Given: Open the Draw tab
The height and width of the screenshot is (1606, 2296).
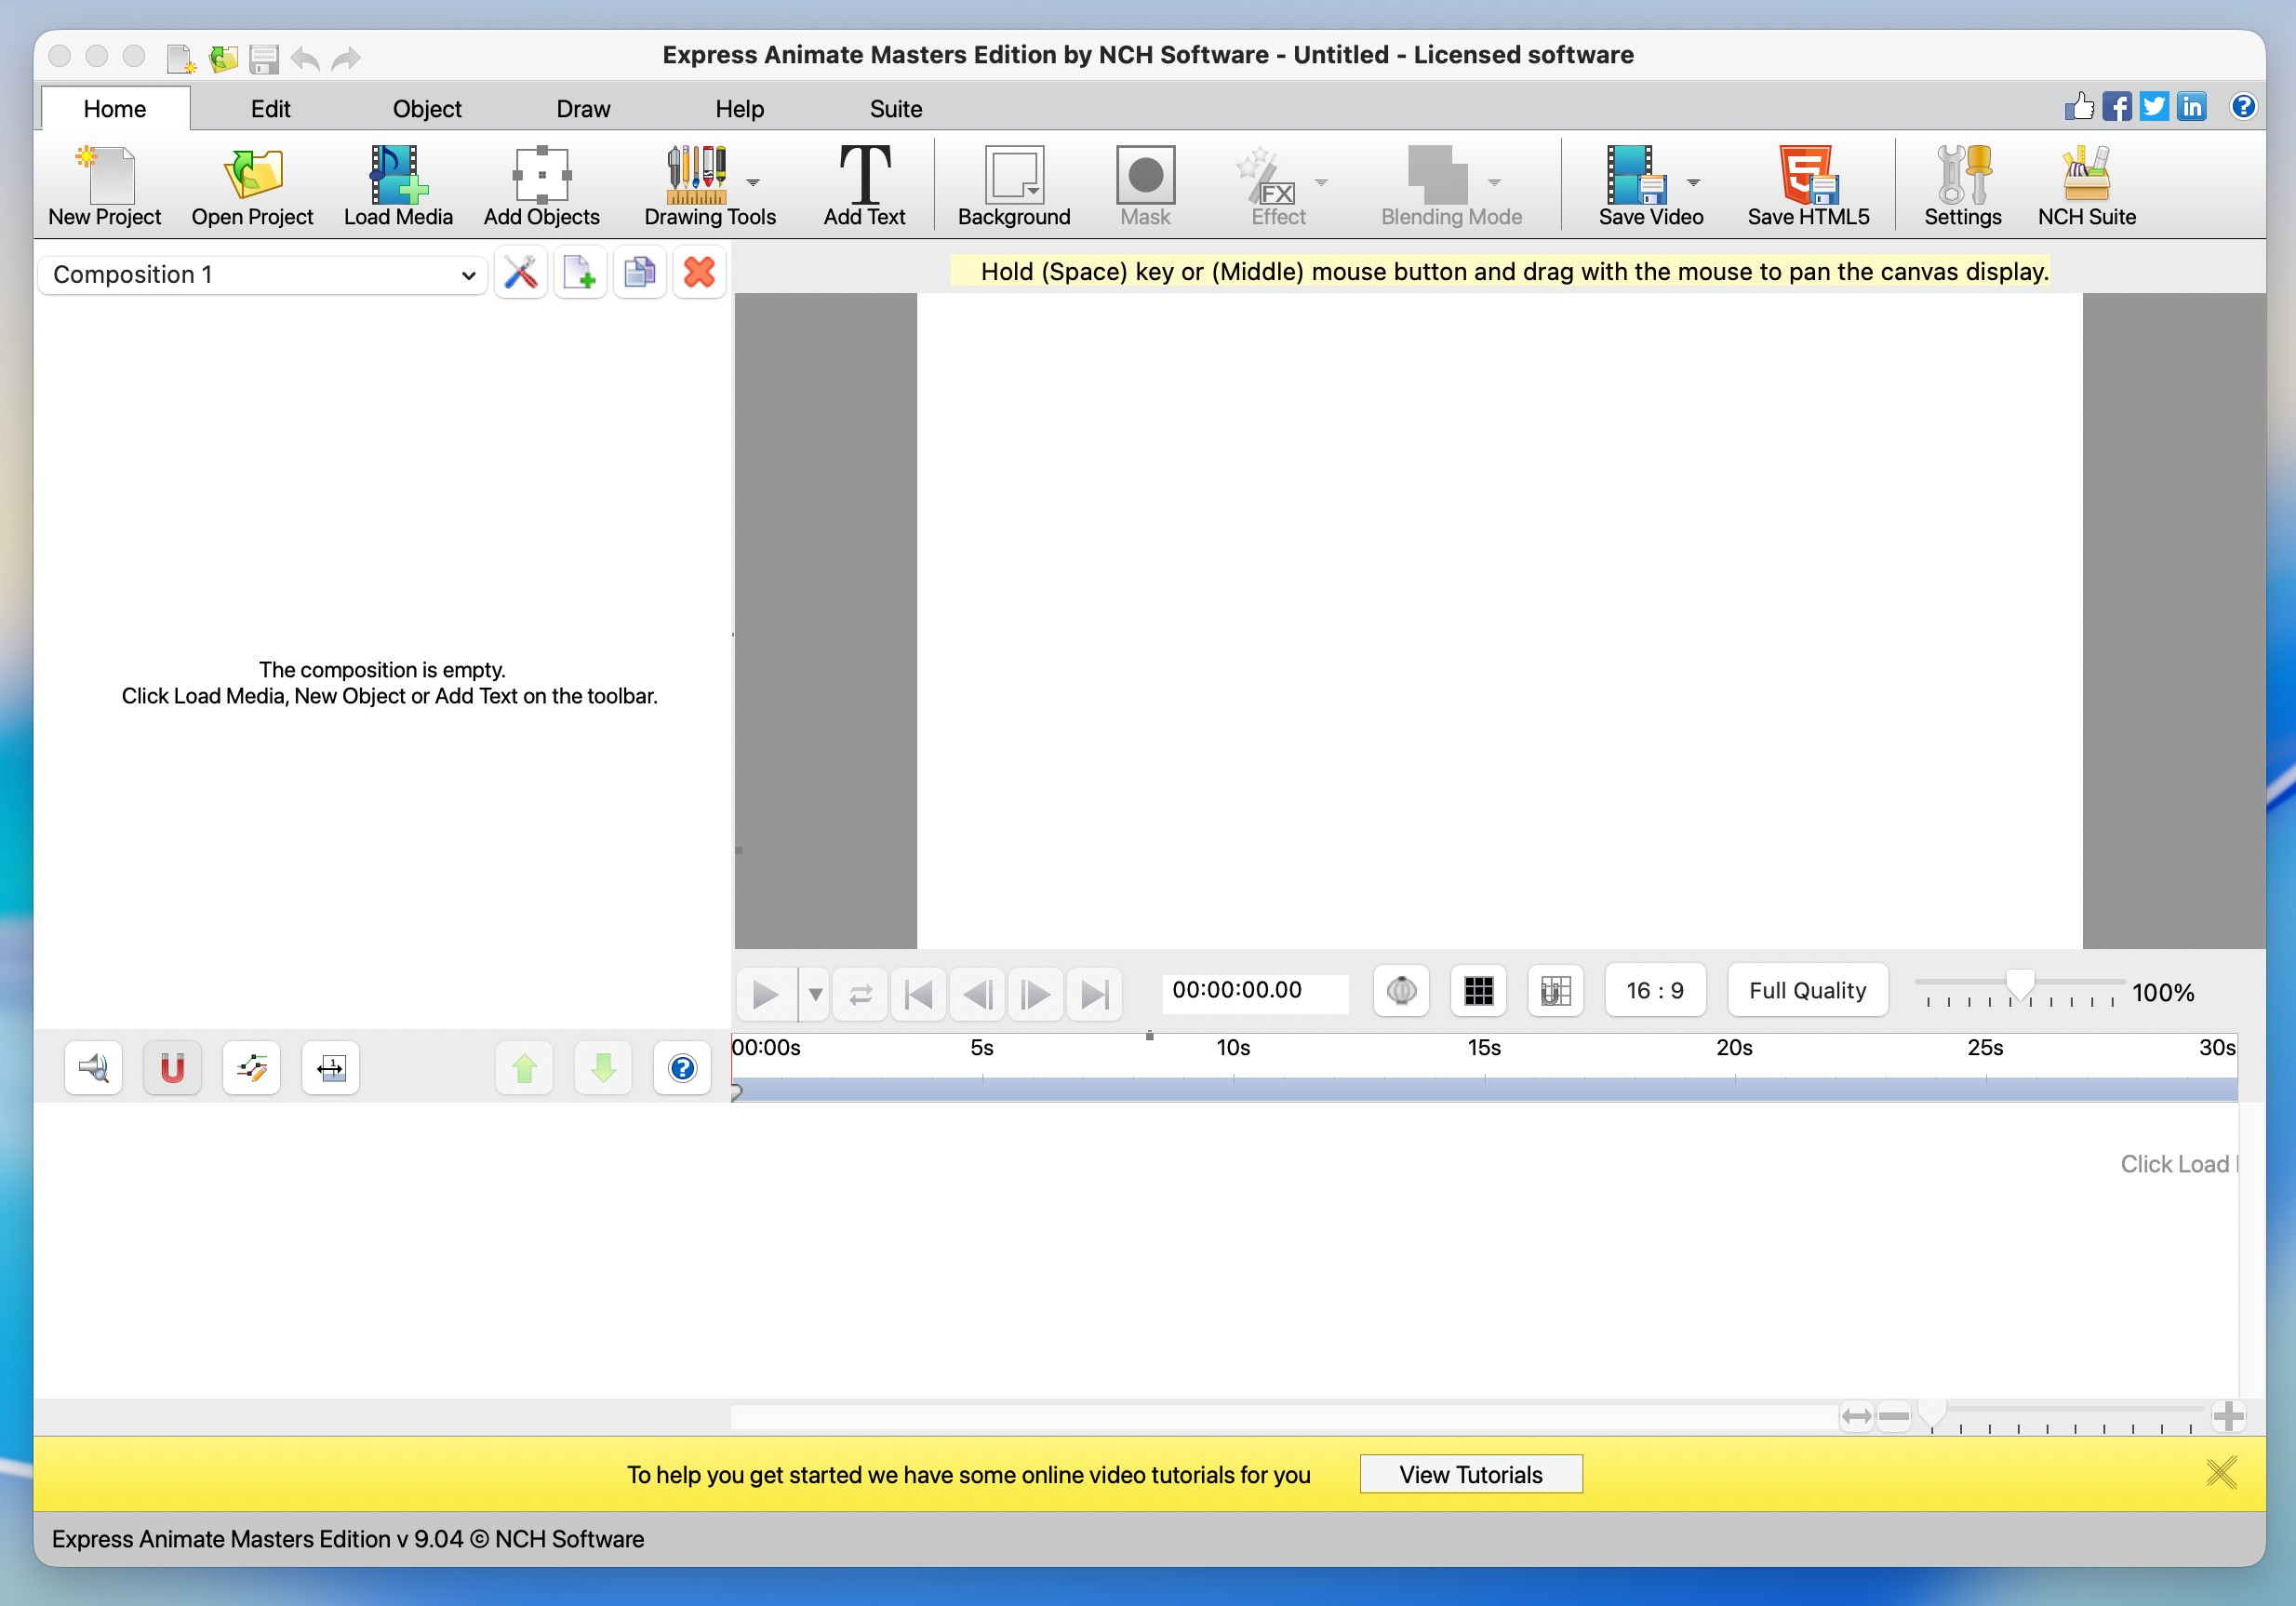Looking at the screenshot, I should coord(583,109).
